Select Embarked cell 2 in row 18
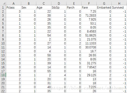Image resolution: width=127 pixels, height=93 pixels. (x=104, y=75)
